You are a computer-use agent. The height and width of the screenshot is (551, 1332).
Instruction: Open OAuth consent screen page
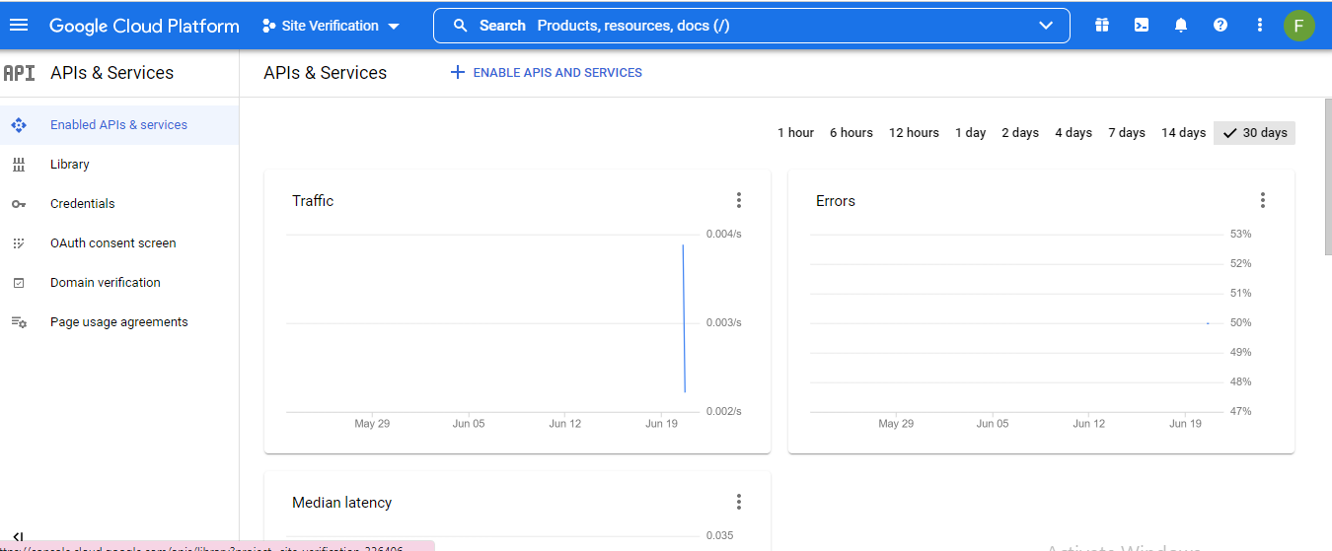(x=118, y=243)
